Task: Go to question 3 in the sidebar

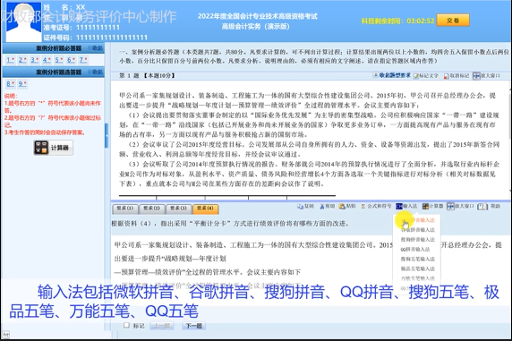Action: [x=35, y=60]
